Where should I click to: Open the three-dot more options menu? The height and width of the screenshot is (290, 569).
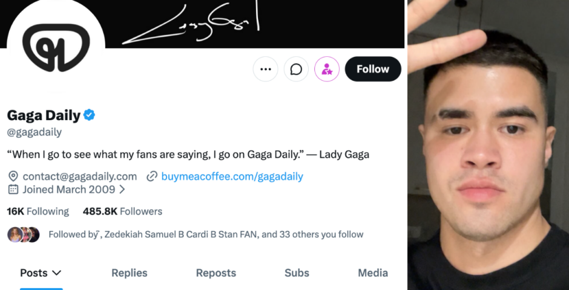[266, 69]
